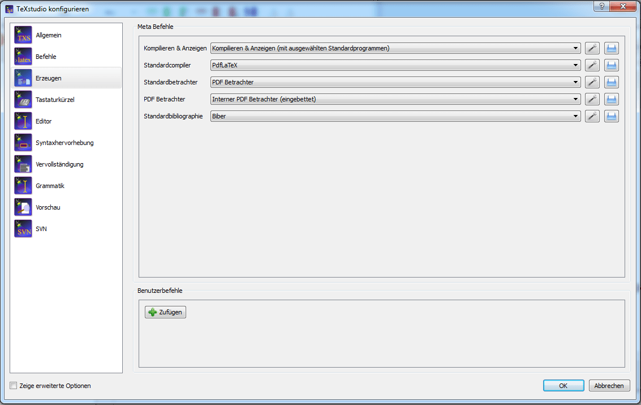Click wrench icon for Standardcompiler

592,65
